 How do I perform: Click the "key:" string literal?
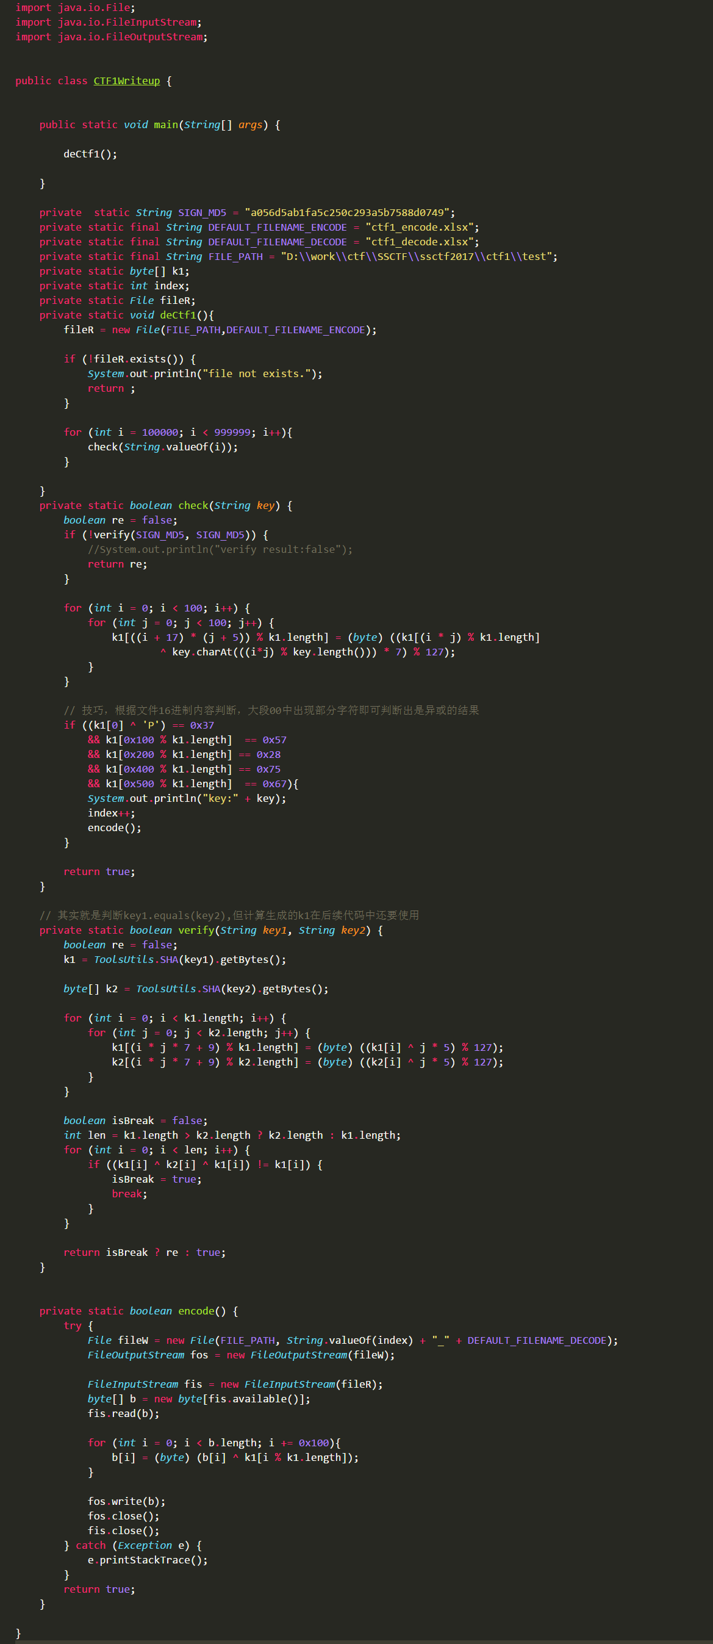coord(220,799)
